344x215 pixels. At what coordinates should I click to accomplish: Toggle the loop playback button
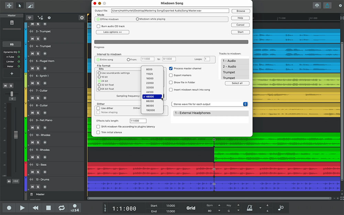click(x=62, y=208)
